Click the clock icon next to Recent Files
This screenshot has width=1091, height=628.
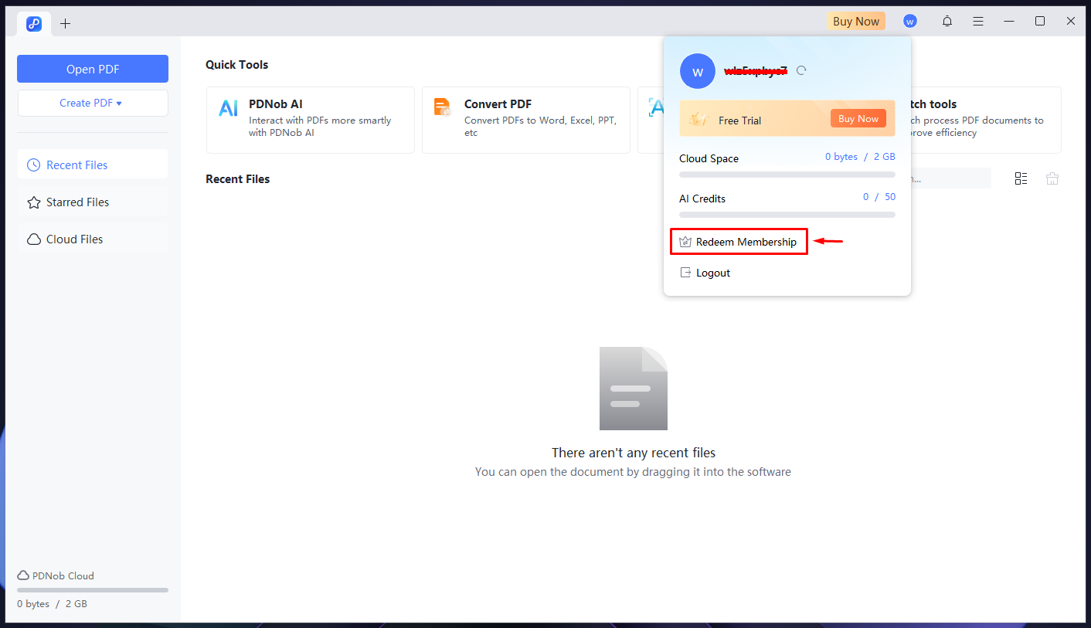pyautogui.click(x=34, y=165)
